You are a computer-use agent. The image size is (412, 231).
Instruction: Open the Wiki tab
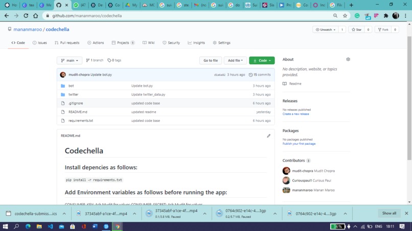click(x=149, y=43)
